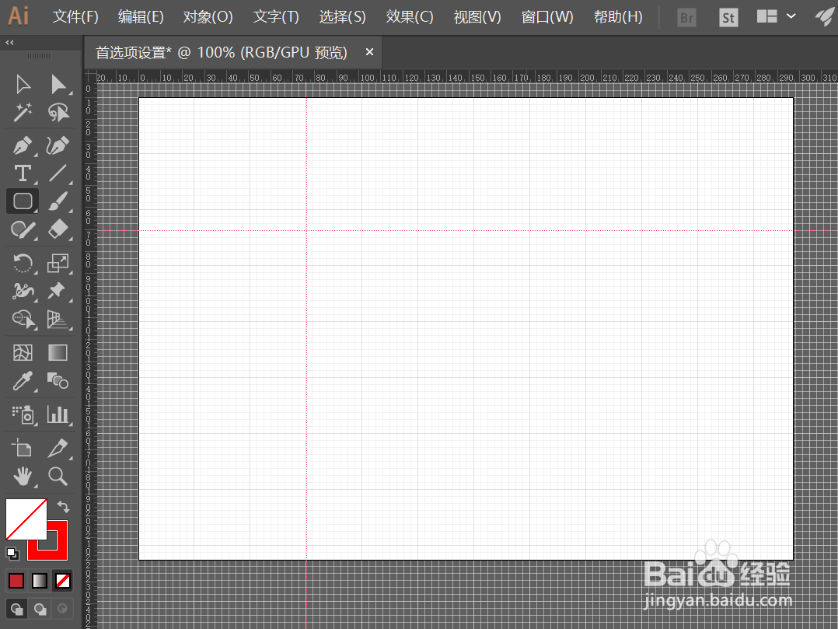Select the Lasso tool
Image resolution: width=838 pixels, height=629 pixels.
(58, 113)
